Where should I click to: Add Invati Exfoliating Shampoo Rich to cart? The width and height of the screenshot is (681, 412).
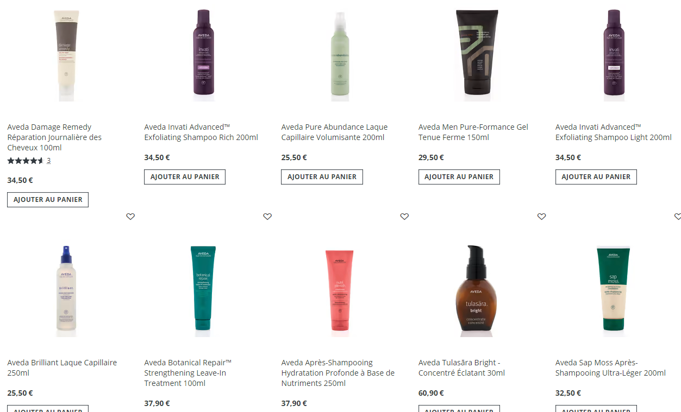tap(185, 177)
